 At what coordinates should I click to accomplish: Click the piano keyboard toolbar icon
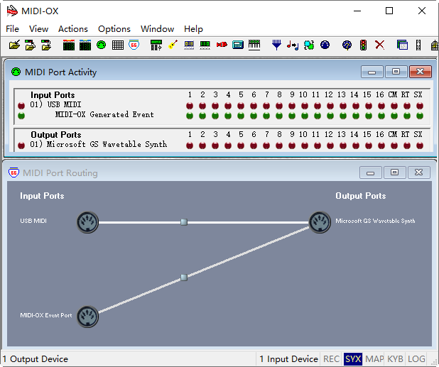tap(255, 45)
